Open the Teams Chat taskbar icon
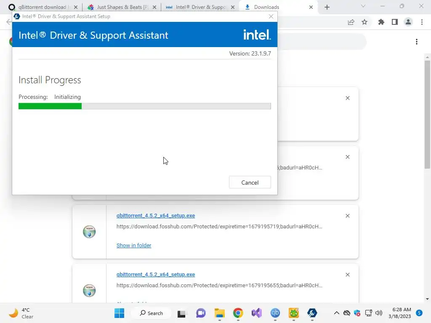The image size is (431, 323). click(201, 313)
